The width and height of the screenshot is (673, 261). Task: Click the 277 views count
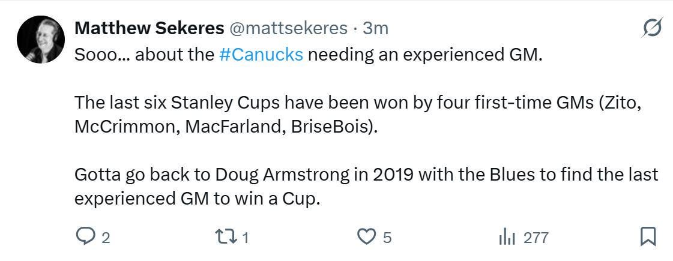pos(536,238)
